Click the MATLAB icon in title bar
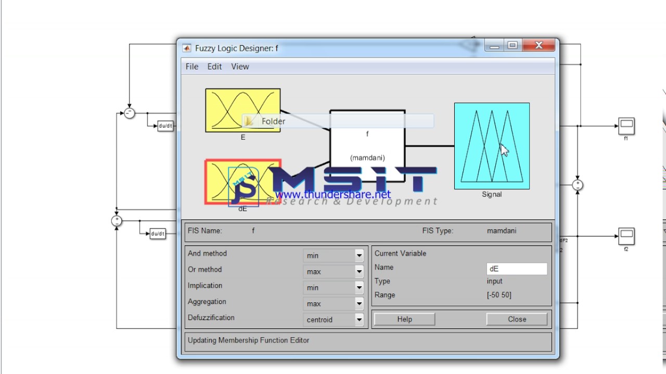 187,48
